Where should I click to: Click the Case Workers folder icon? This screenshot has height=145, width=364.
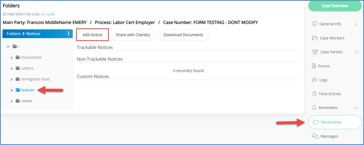(315, 38)
